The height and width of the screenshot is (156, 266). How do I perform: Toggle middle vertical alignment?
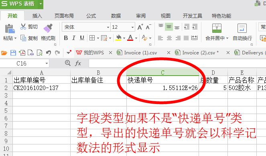click(x=169, y=27)
